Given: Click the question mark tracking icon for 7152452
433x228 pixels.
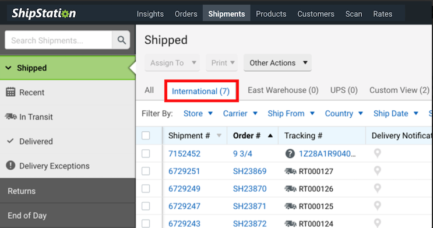Looking at the screenshot, I should click(290, 154).
